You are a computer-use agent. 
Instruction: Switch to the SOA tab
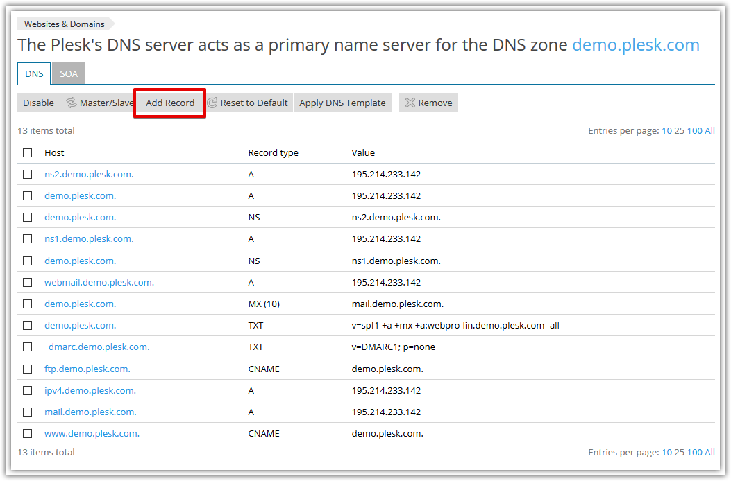click(x=68, y=73)
